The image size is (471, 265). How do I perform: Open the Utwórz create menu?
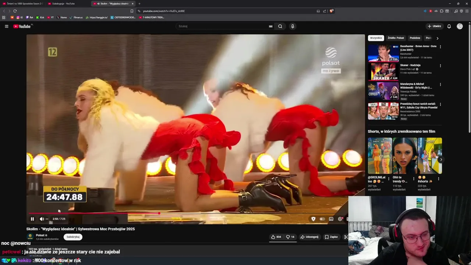[434, 26]
